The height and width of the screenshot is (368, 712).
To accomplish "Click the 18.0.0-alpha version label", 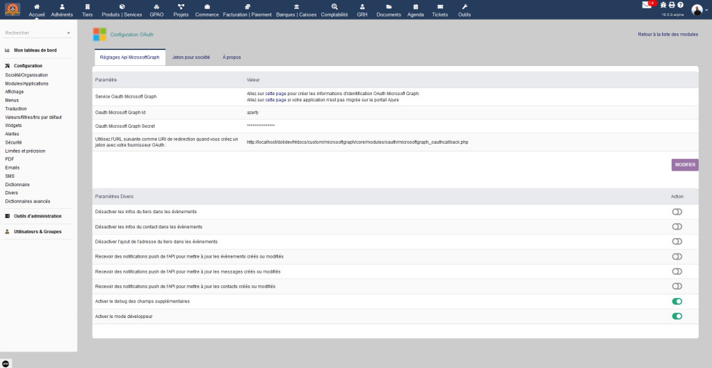I will click(672, 15).
